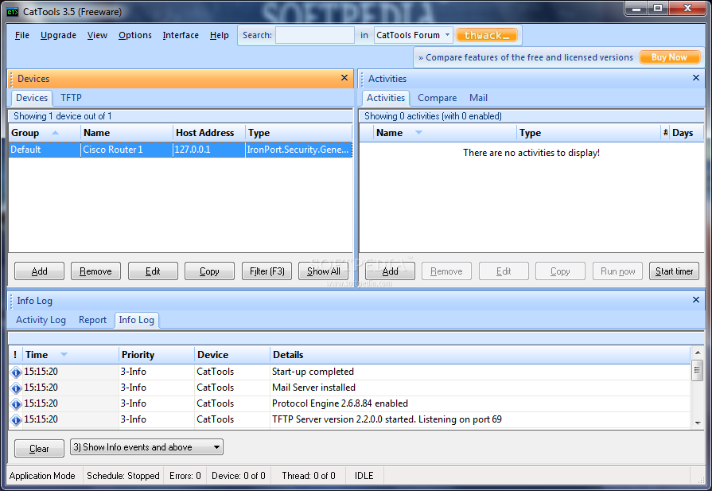Sort devices by Name column header
This screenshot has width=712, height=491.
[127, 133]
